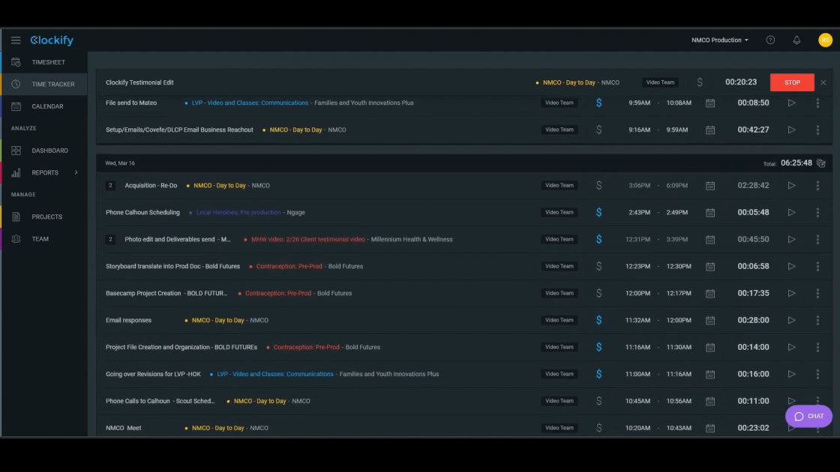Toggle billable for Phone Calhoun Scheduling

pos(599,213)
